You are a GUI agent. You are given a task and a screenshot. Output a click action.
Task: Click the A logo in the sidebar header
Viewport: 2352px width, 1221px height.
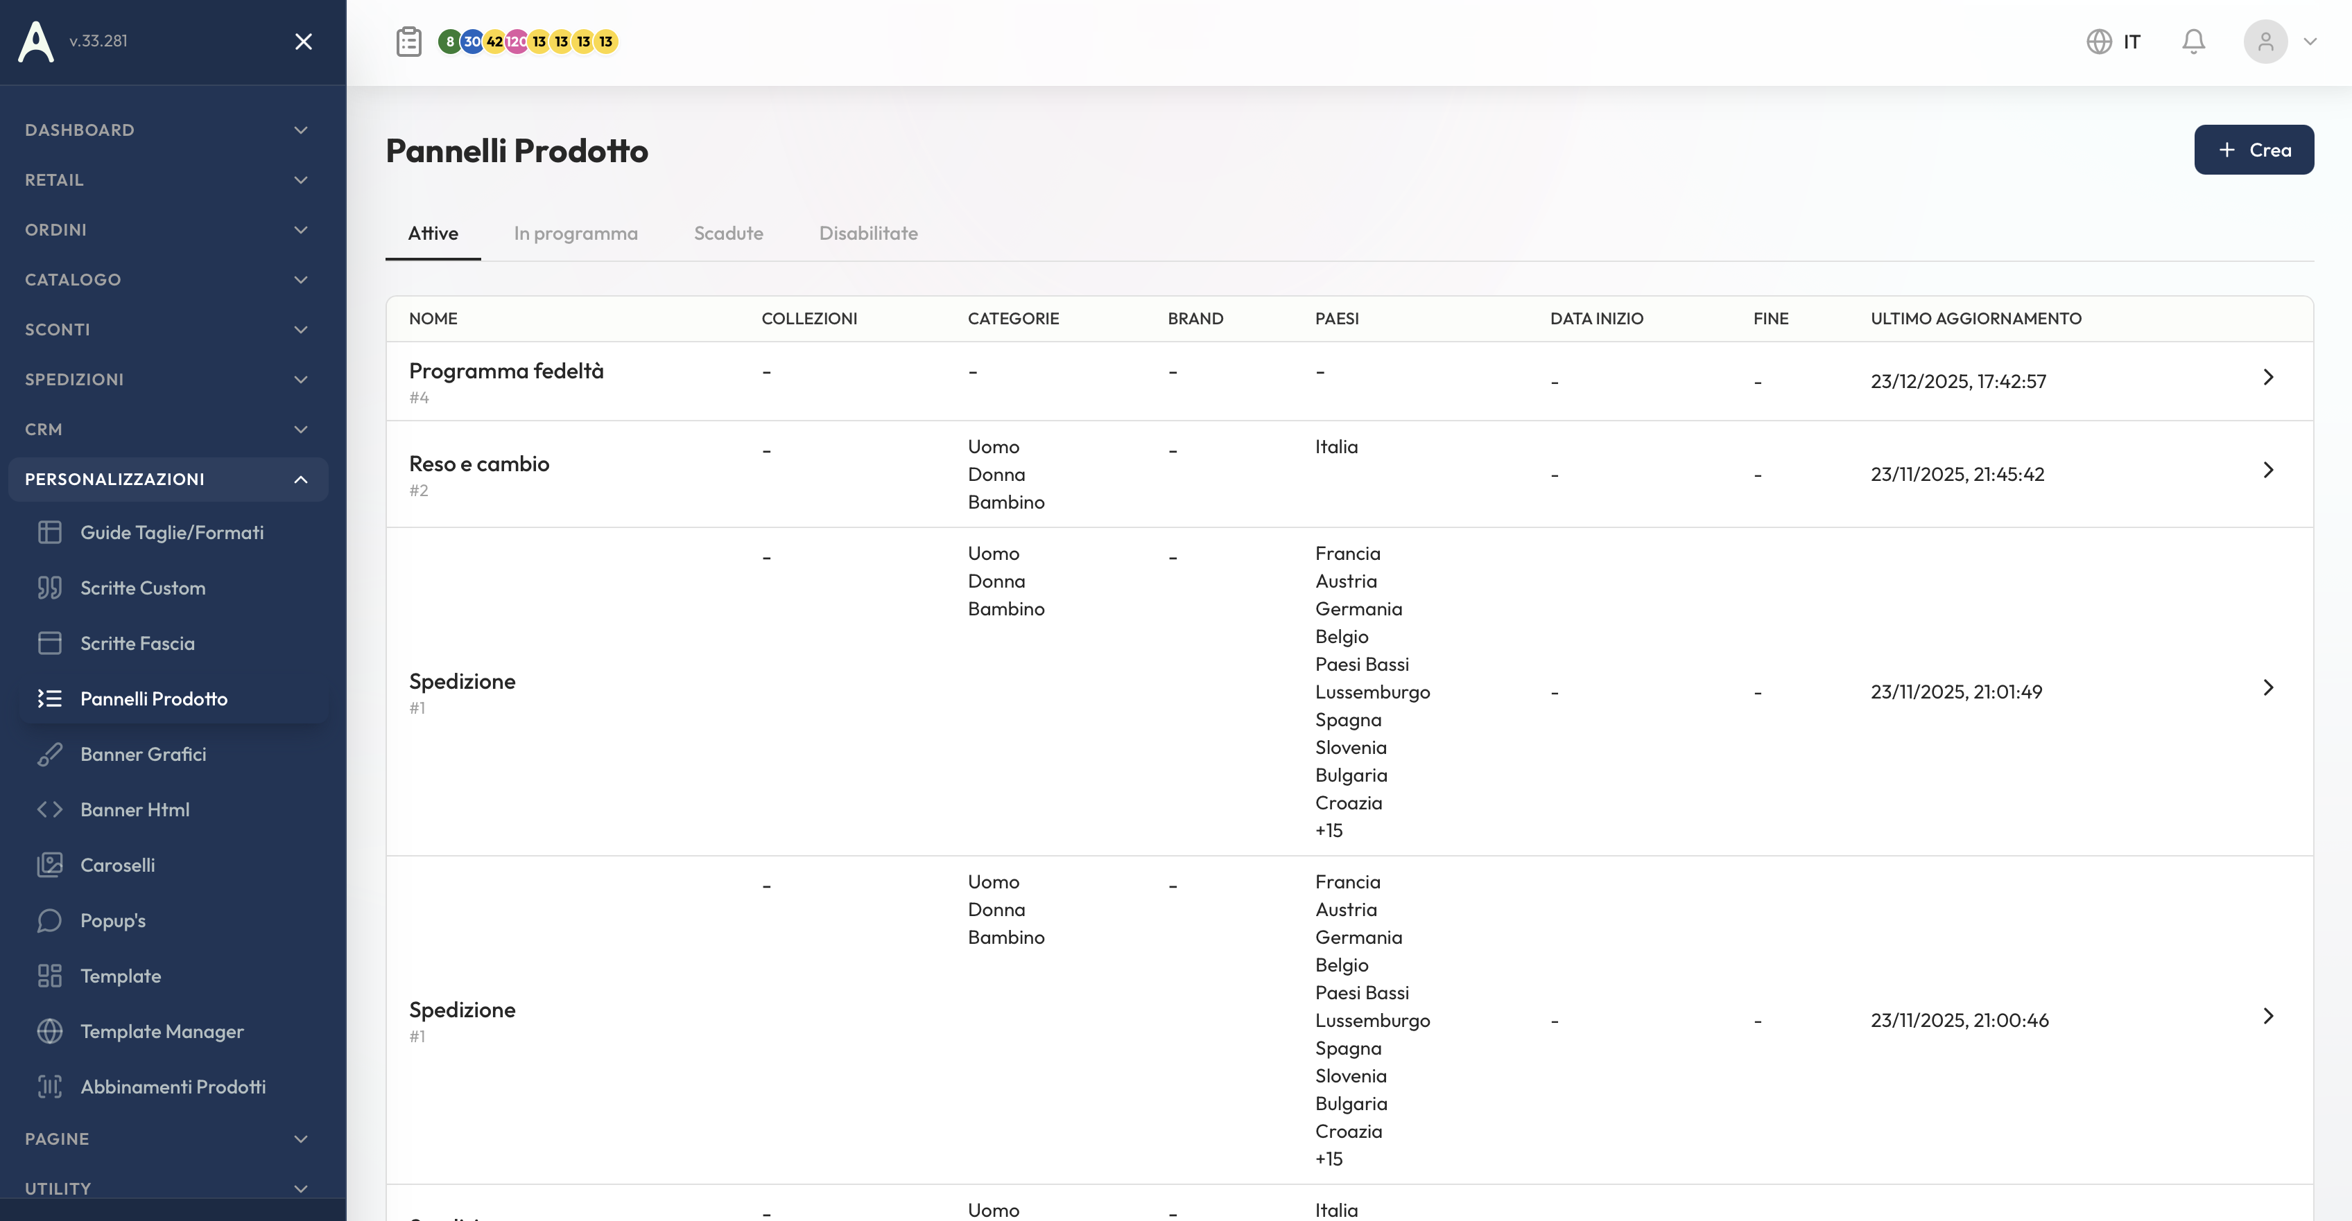click(x=37, y=41)
